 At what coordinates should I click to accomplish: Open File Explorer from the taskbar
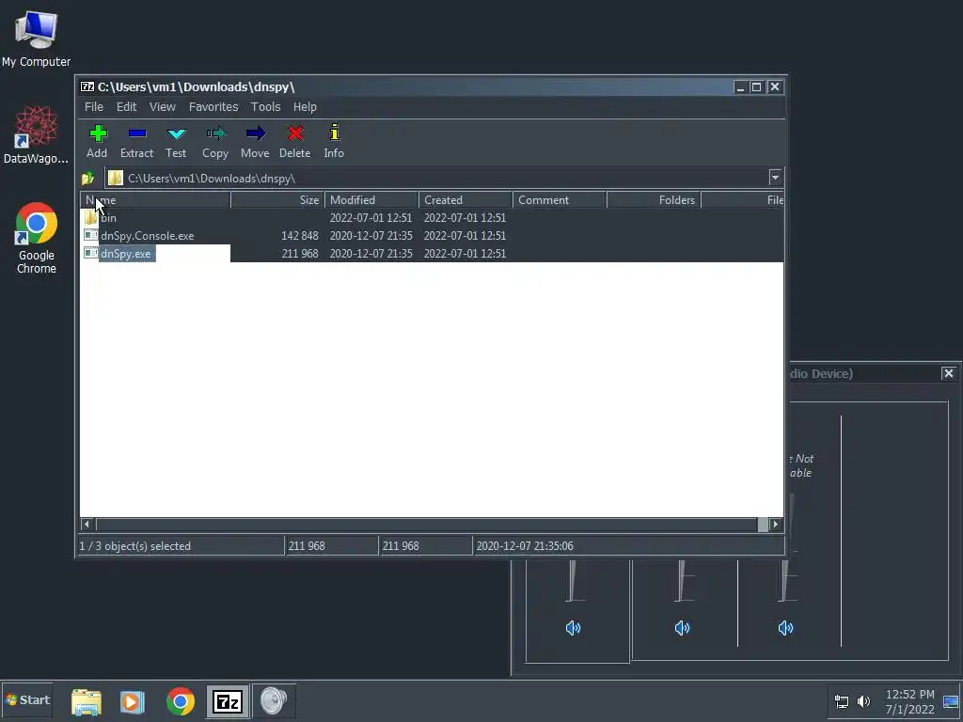(x=87, y=701)
